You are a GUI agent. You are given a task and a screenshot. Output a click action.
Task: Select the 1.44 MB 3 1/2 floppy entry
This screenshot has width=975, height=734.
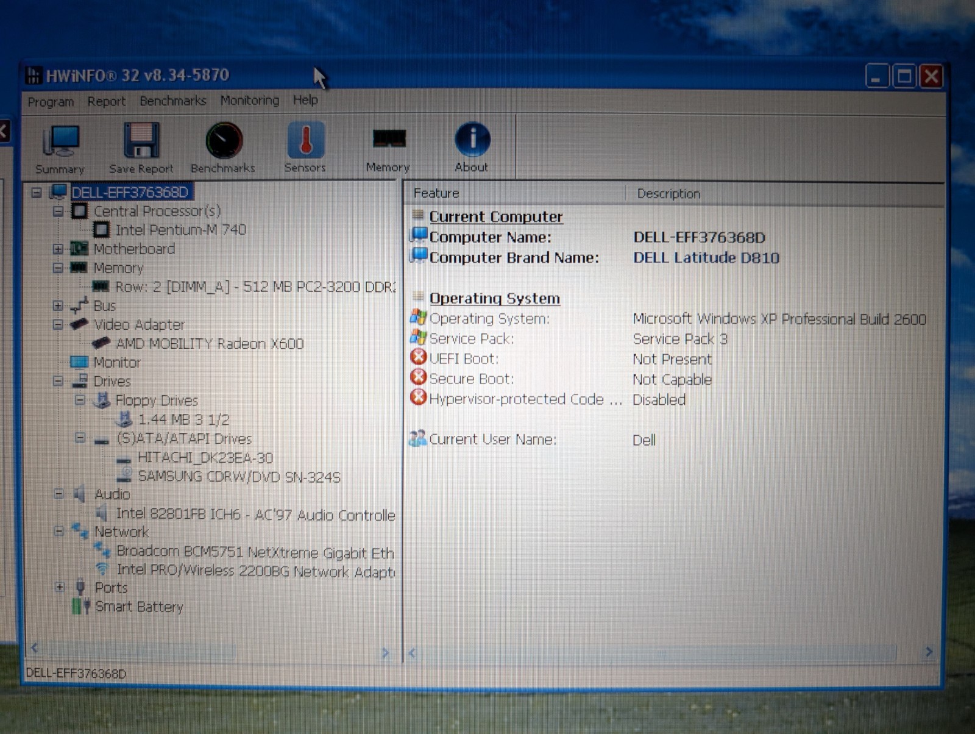point(183,419)
